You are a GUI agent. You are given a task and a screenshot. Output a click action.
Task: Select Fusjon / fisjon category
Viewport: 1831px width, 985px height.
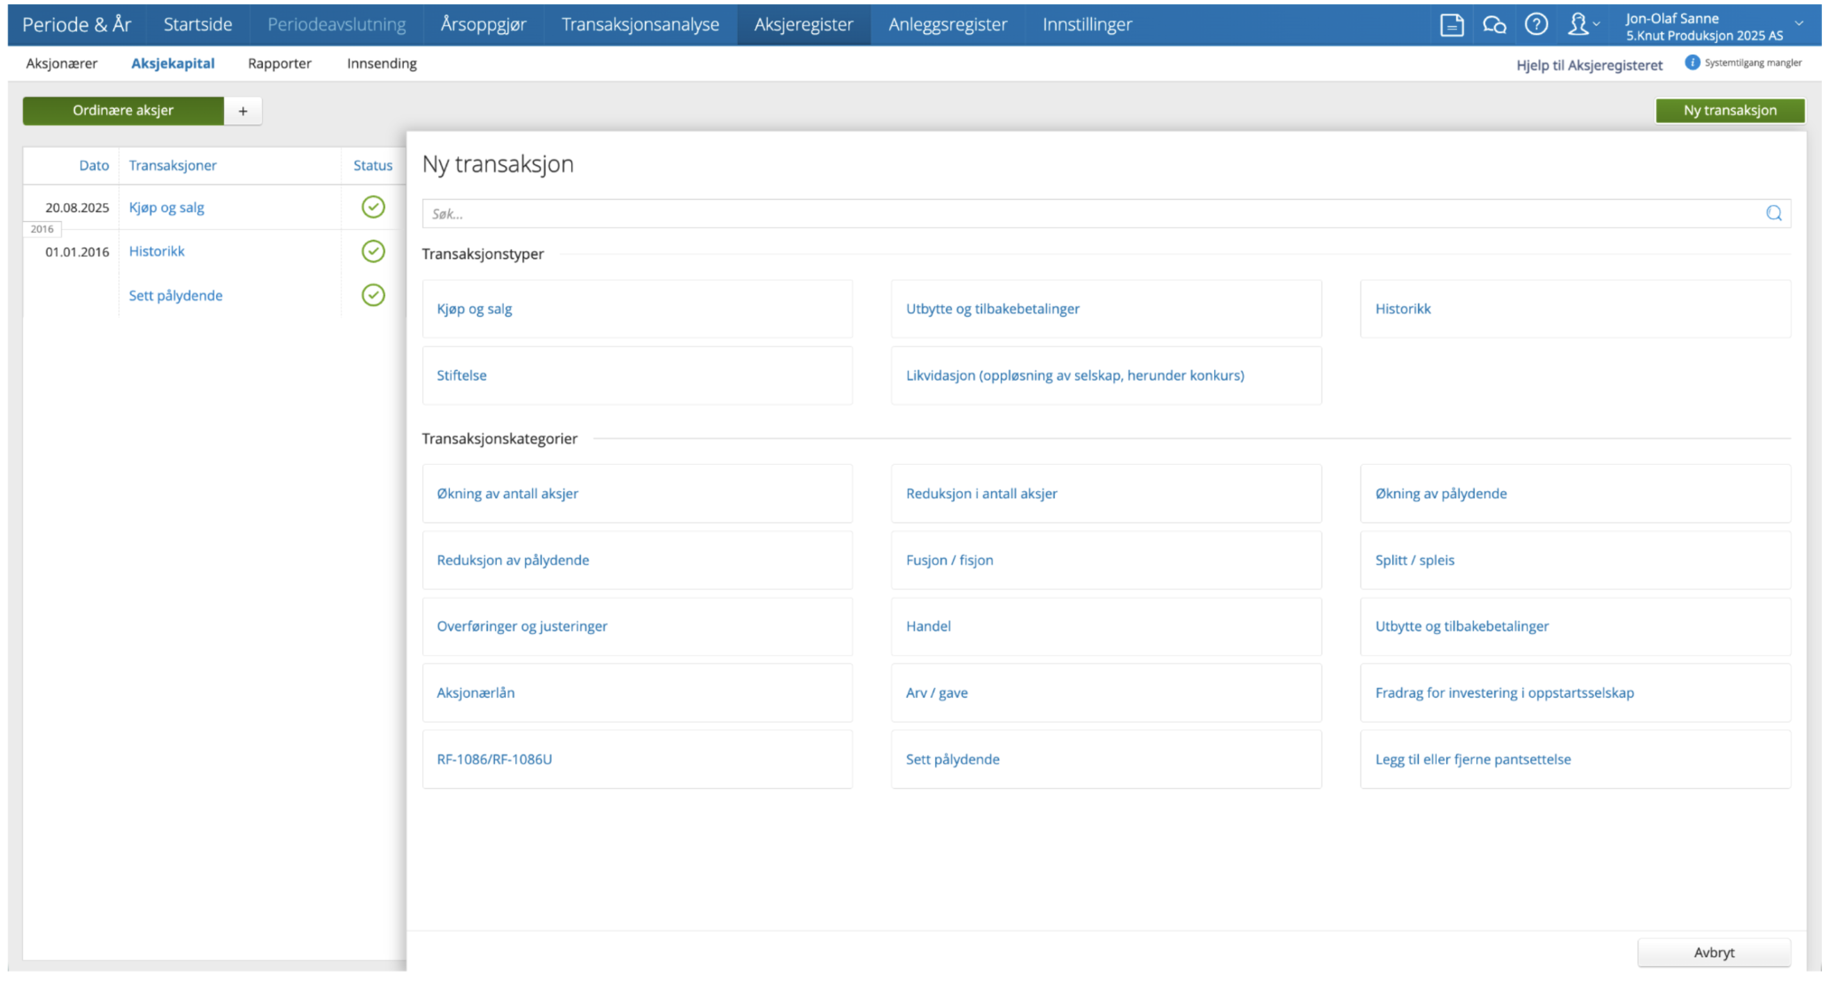1106,560
